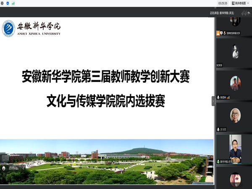Click the sharer avatar at the slide's bottom-left
252x189 pixels.
(5, 168)
